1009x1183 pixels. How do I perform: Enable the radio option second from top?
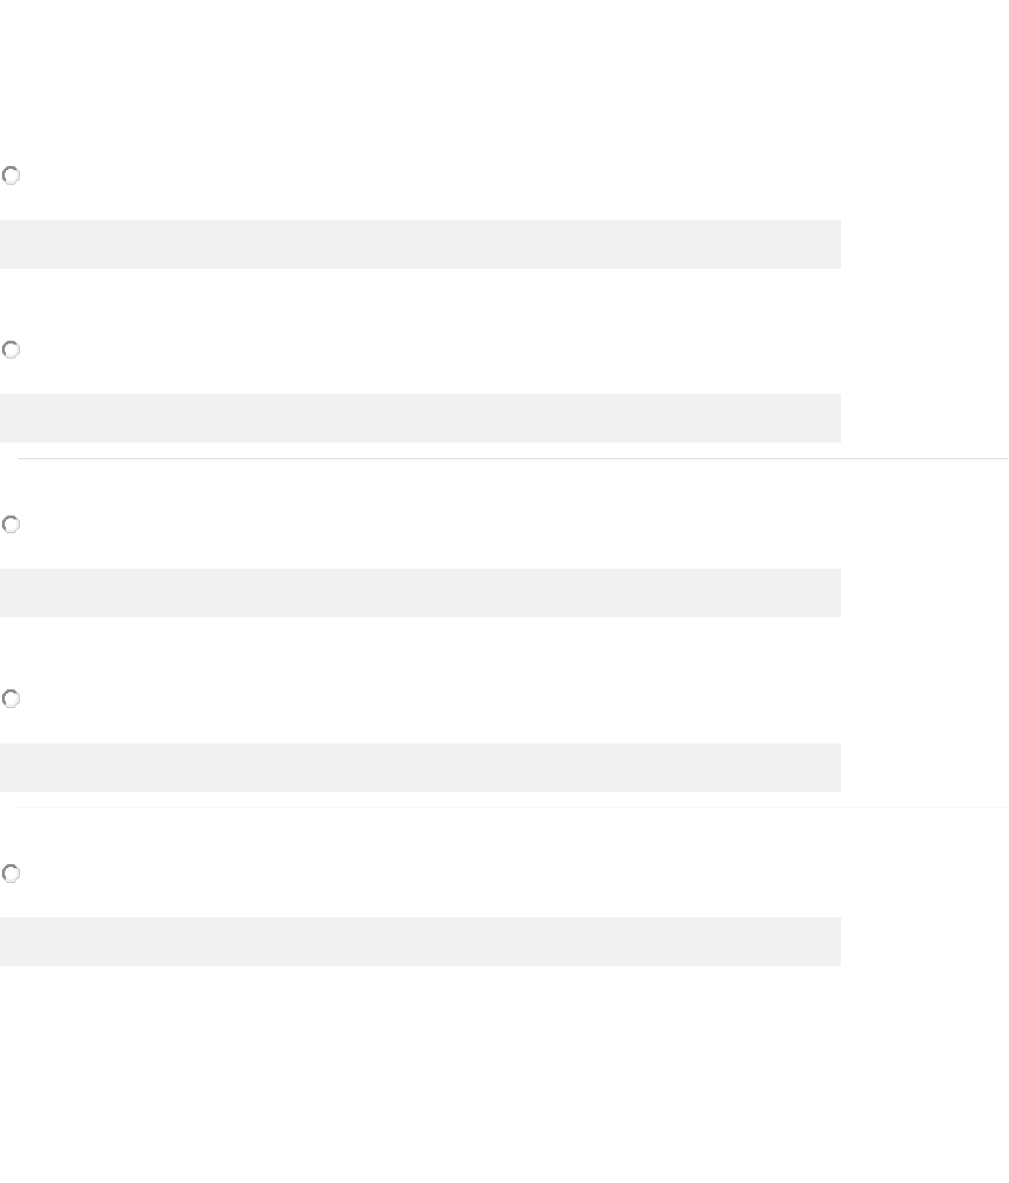pyautogui.click(x=10, y=350)
